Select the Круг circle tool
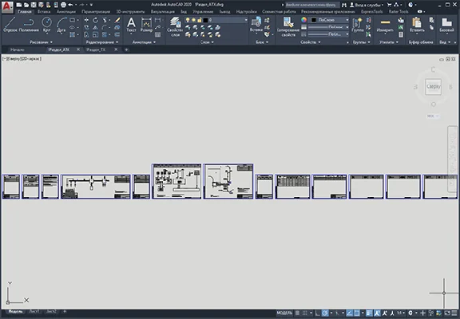 tap(46, 25)
